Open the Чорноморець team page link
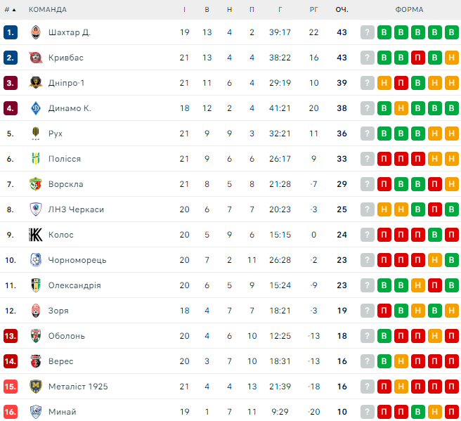This screenshot has height=421, width=461. point(77,260)
